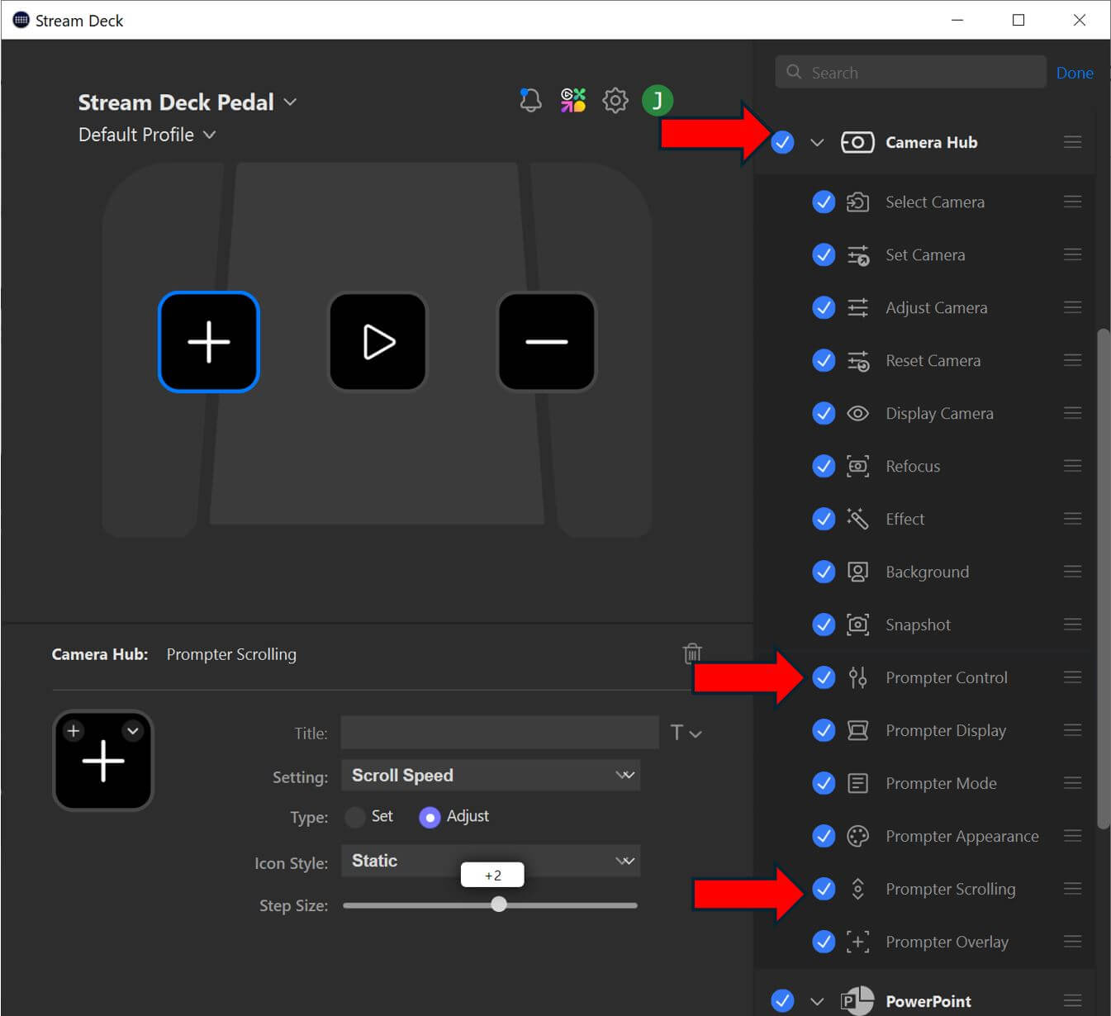Uncheck the Camera Hub category checkbox
This screenshot has height=1016, width=1111.
pyautogui.click(x=782, y=142)
